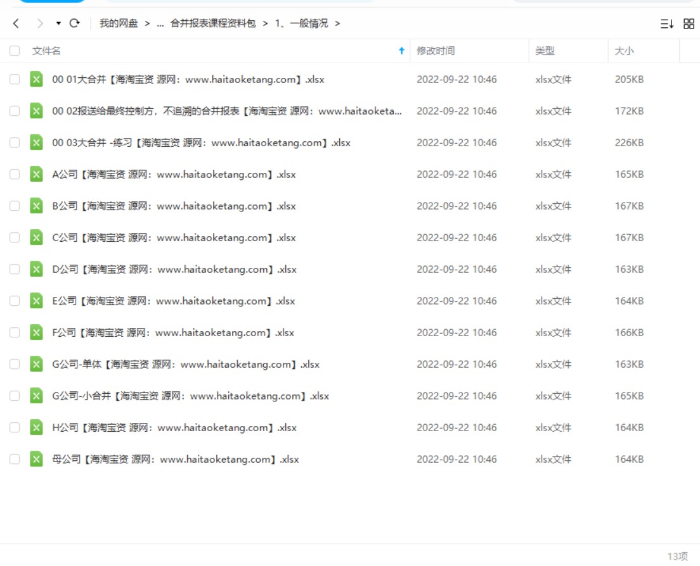Select file name 00 03大合并 -练习 .xlsx
The height and width of the screenshot is (566, 700).
[x=202, y=142]
